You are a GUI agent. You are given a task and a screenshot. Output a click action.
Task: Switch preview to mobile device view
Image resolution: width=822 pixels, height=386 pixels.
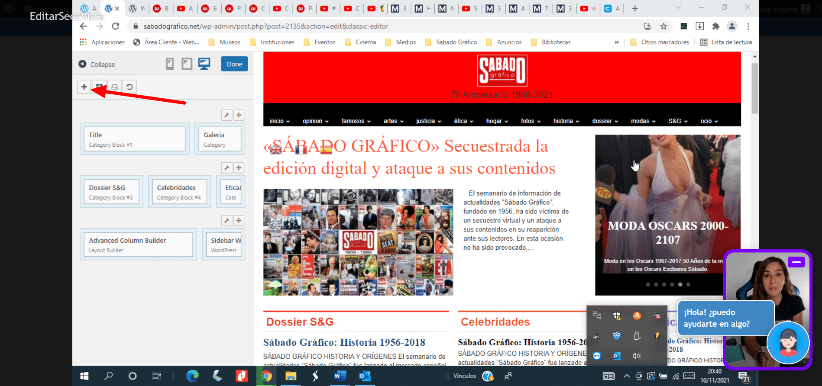click(x=170, y=64)
